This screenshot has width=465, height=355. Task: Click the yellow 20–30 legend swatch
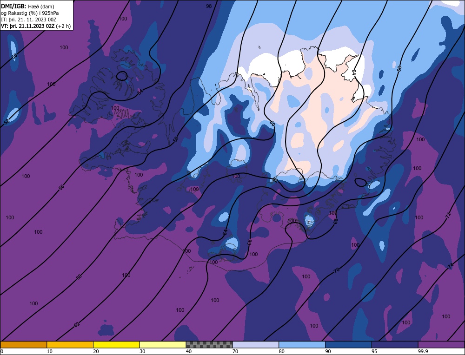[x=116, y=345]
